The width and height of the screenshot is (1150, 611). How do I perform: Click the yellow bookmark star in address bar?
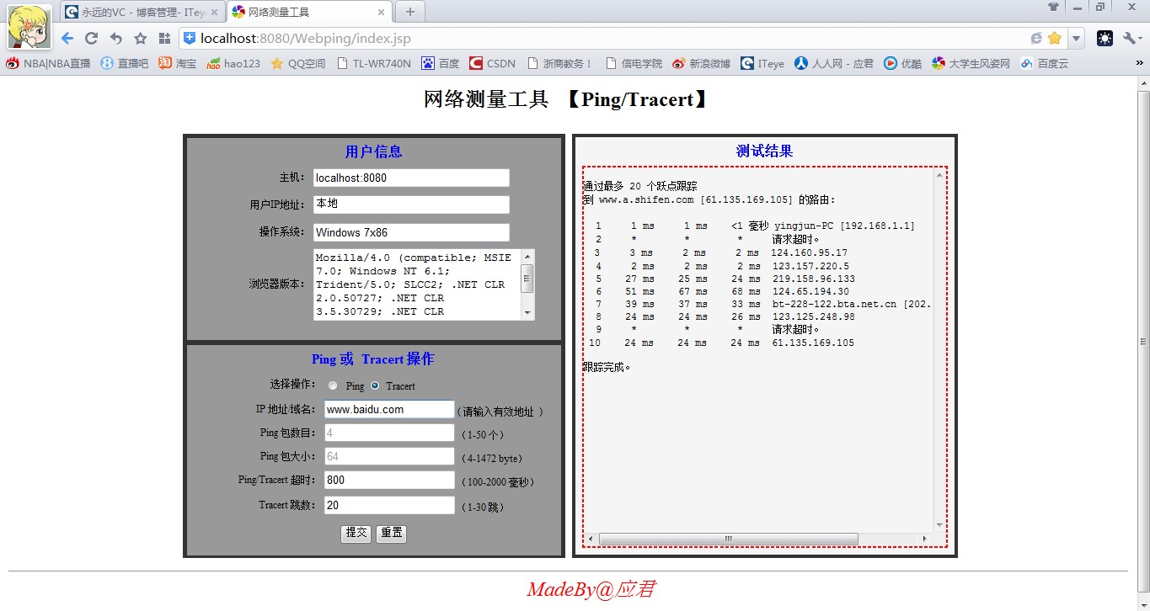[x=1054, y=38]
